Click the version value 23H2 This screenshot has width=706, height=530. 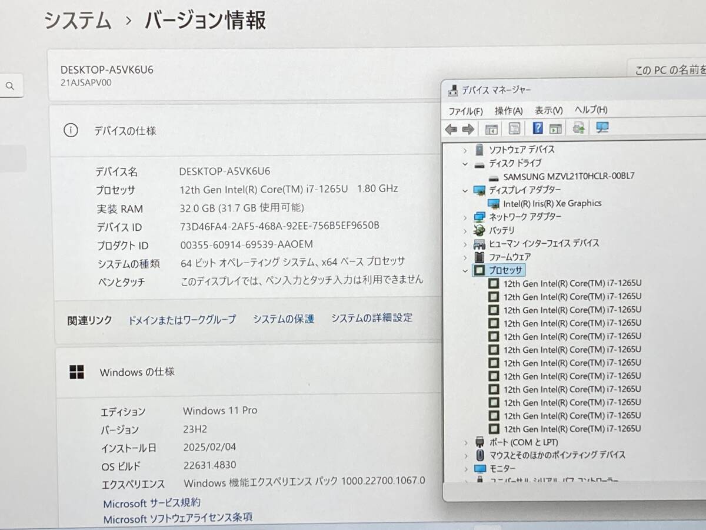coord(195,429)
